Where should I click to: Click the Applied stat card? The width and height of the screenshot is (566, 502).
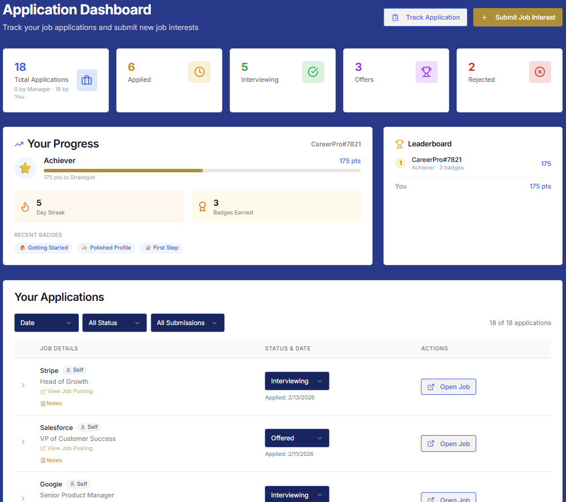point(169,80)
